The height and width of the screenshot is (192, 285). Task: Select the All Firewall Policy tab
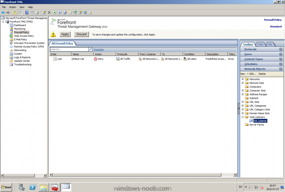point(62,43)
